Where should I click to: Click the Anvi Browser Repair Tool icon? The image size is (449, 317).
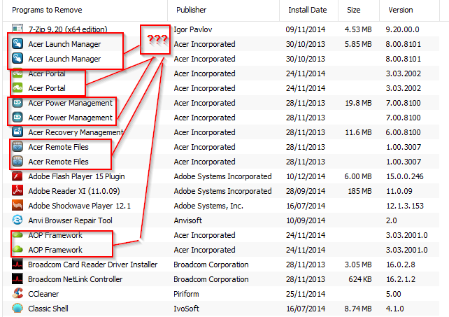click(x=17, y=220)
